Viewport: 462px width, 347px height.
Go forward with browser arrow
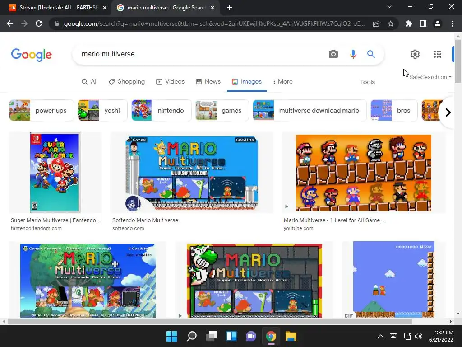click(24, 23)
